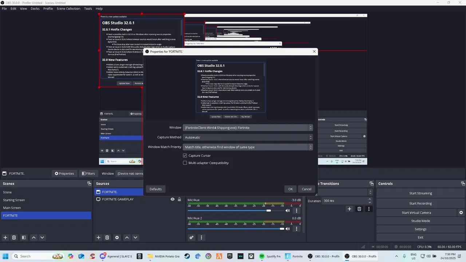Adjust transition Duration spinner arrows
The image size is (466, 262).
pos(370,201)
